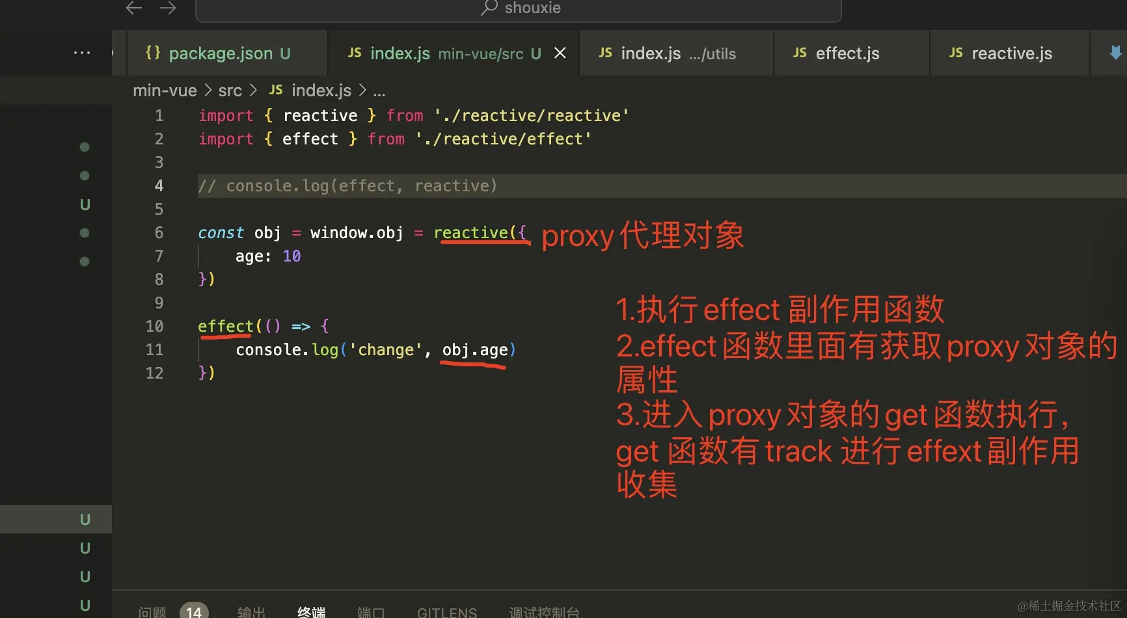
Task: Show the 问题 (Problems) panel
Action: (152, 612)
